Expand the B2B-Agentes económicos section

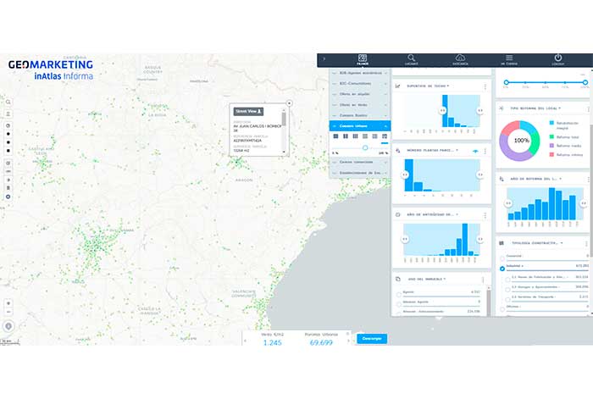(x=360, y=73)
